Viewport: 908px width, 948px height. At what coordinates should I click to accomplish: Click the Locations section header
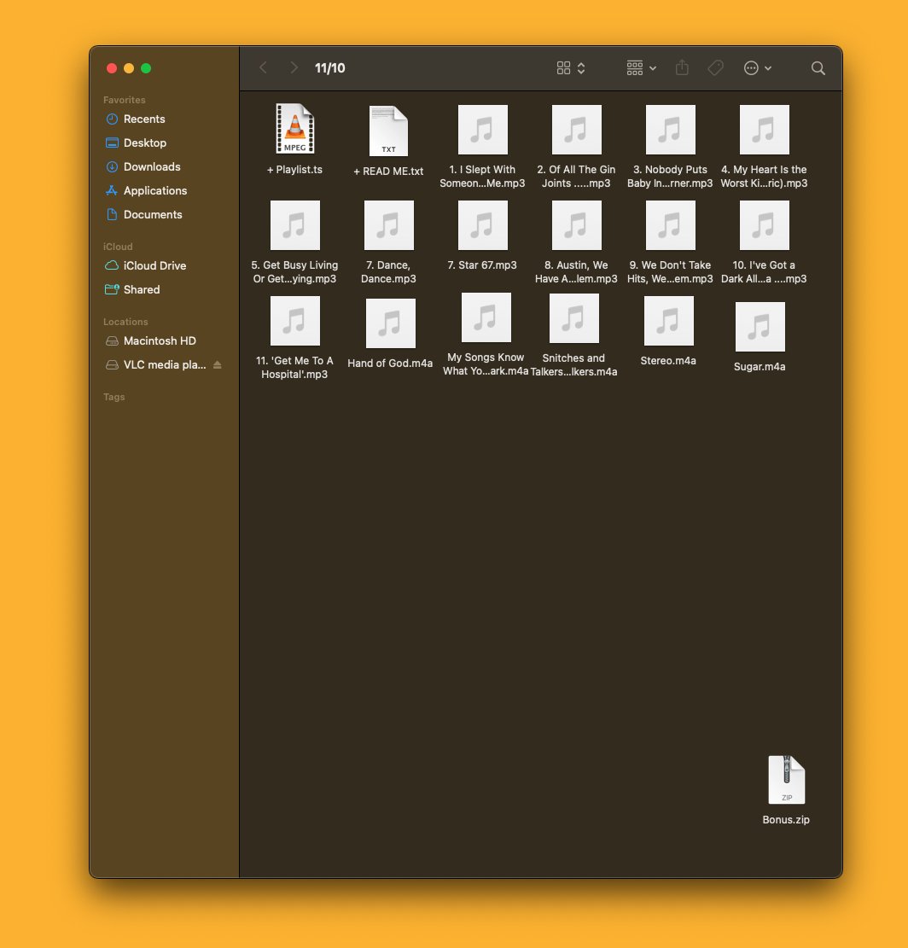click(x=125, y=322)
